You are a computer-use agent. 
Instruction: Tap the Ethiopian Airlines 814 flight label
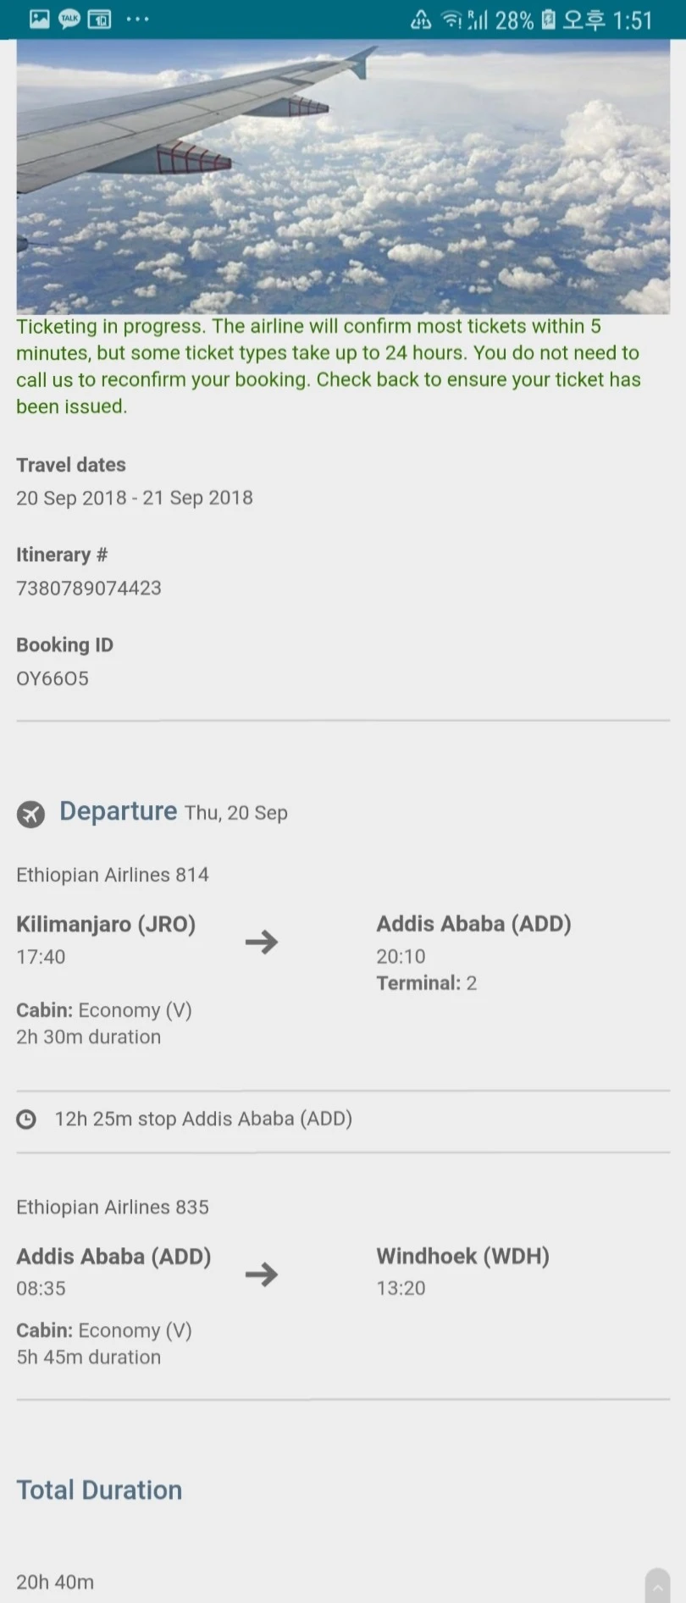click(113, 875)
